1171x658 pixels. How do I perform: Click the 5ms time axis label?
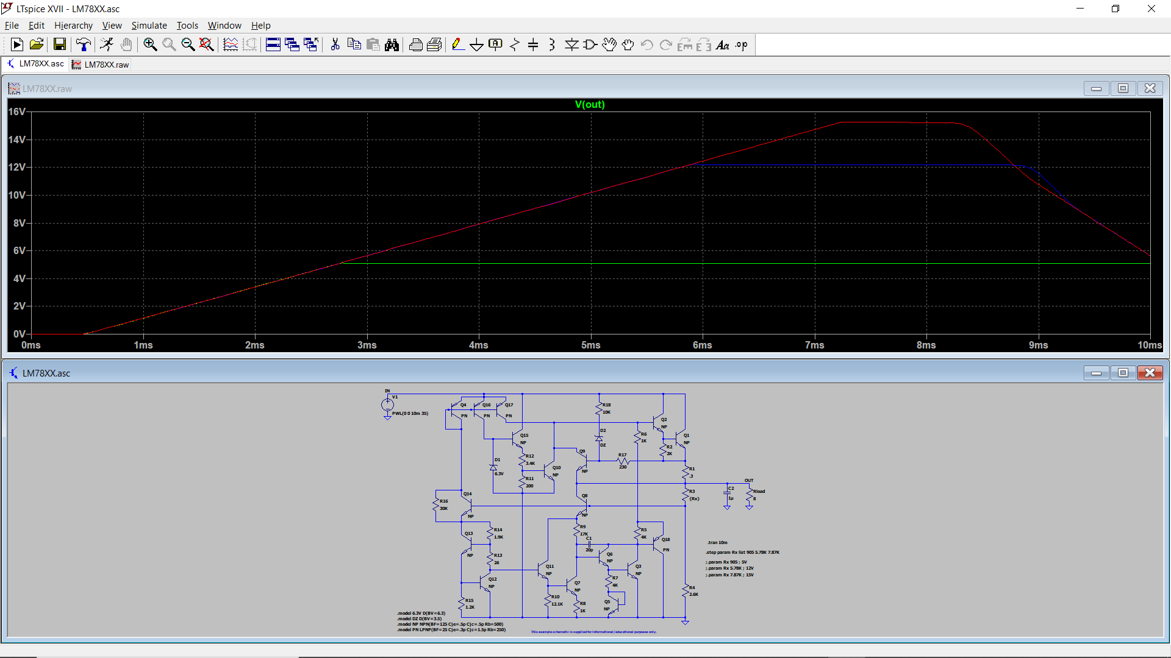[x=590, y=345]
